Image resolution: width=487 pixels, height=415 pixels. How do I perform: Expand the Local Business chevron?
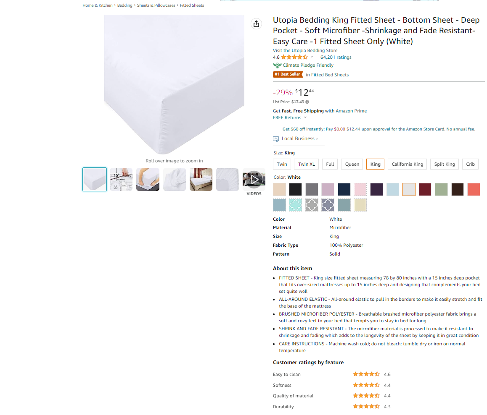point(317,139)
